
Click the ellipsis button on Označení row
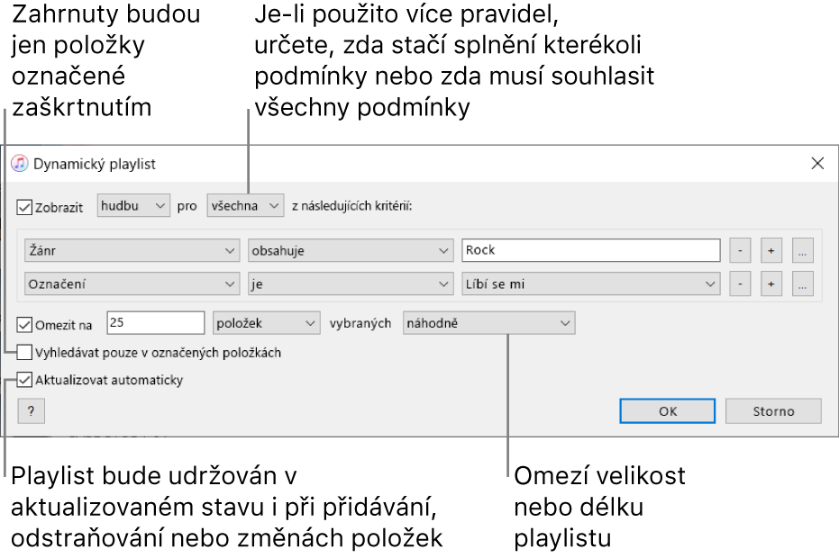pyautogui.click(x=803, y=283)
